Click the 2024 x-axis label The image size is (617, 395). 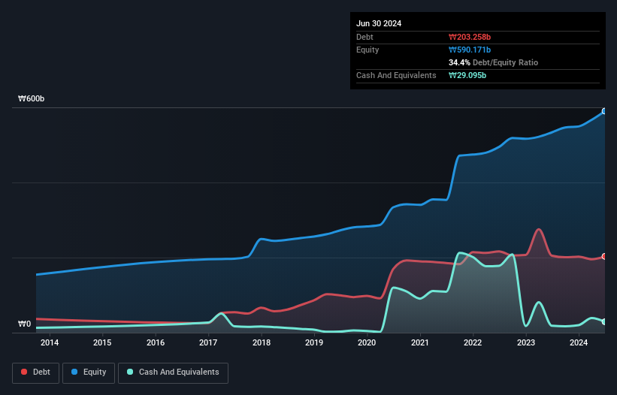click(579, 342)
